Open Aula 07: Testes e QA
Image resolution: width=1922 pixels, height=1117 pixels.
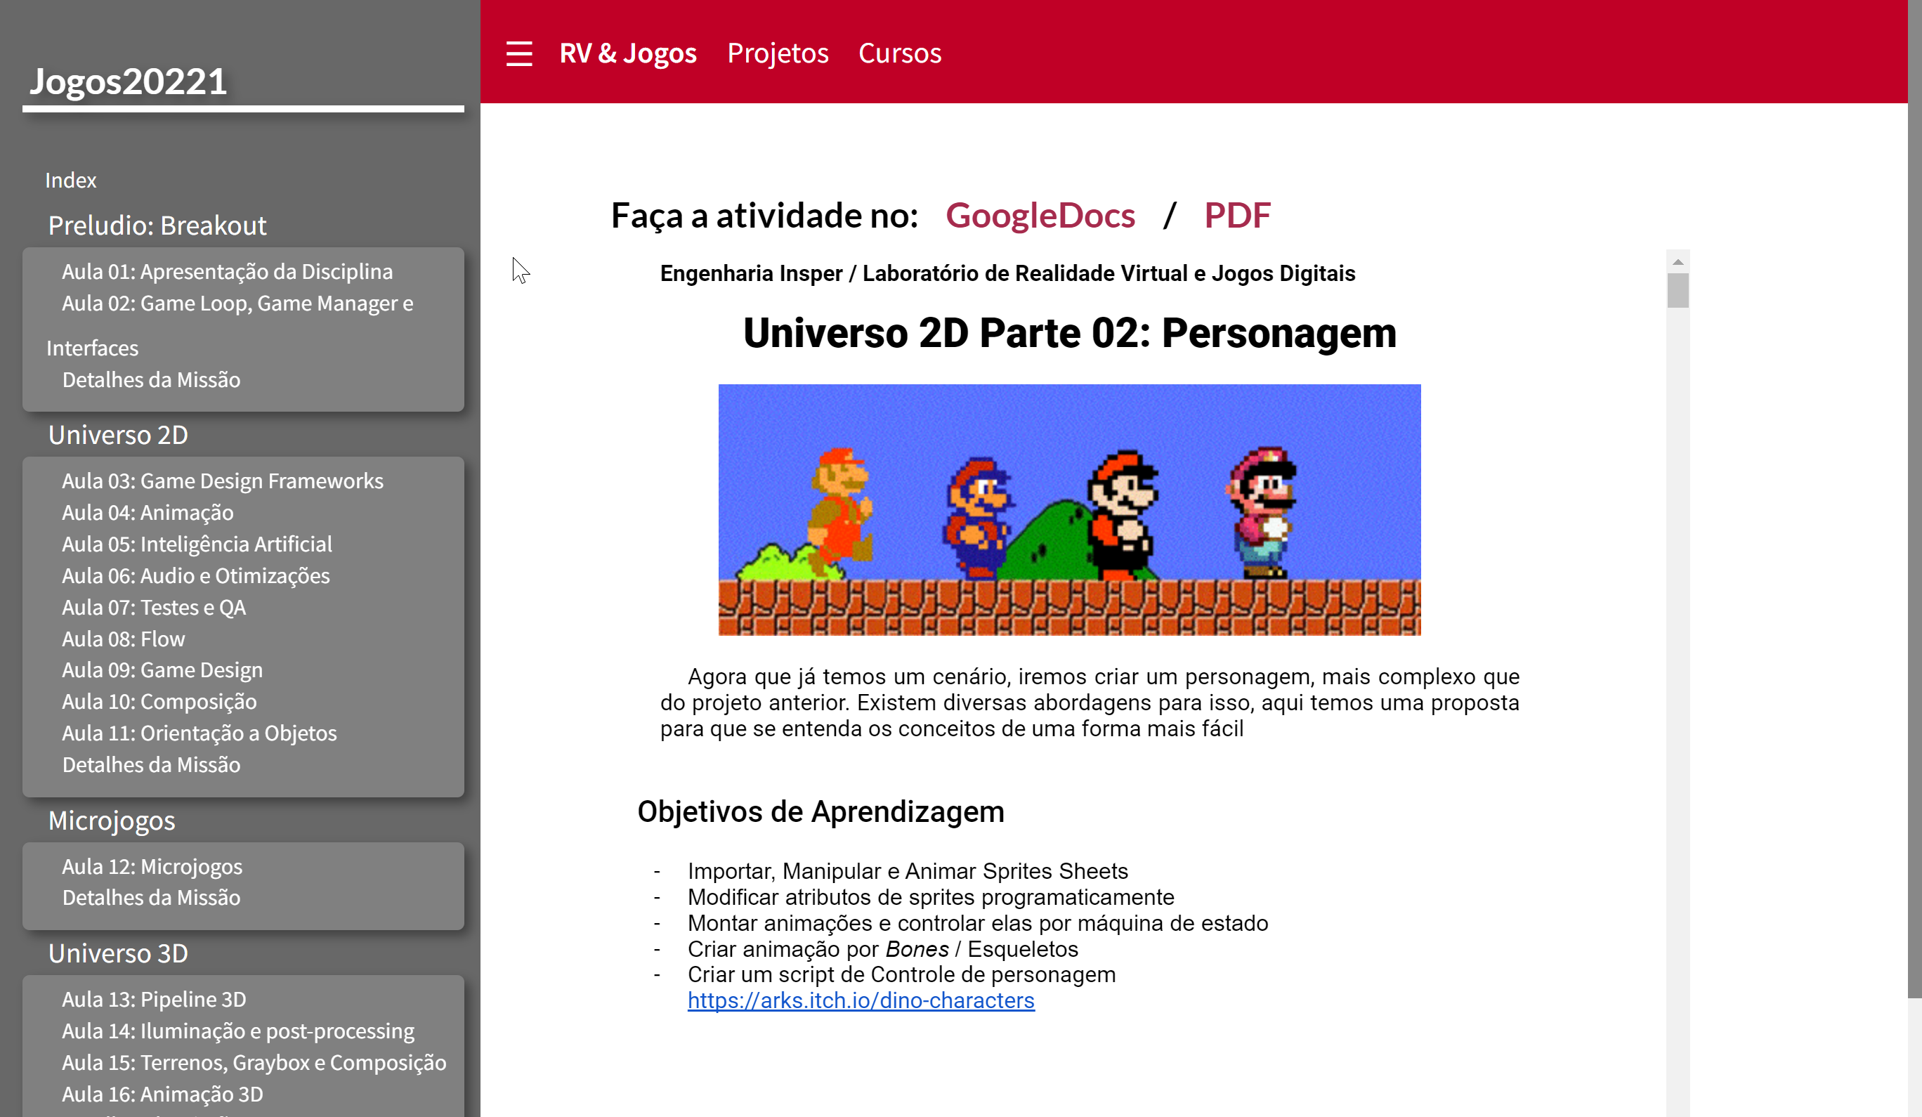(153, 608)
